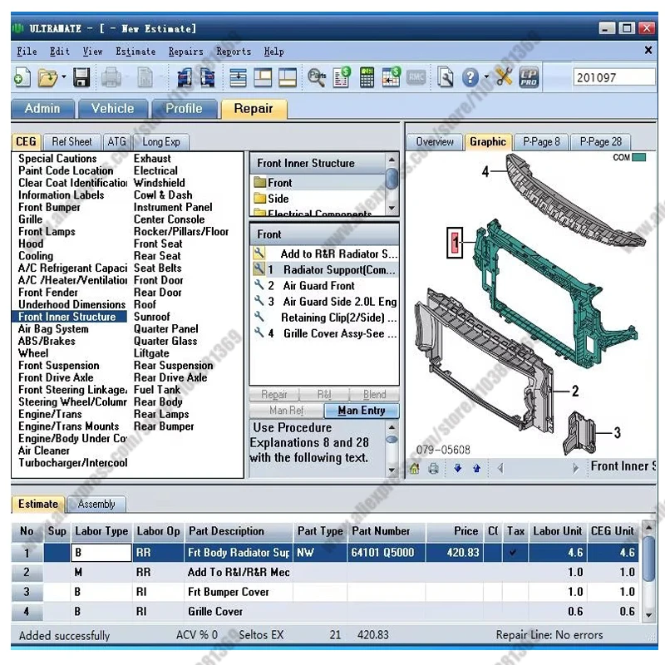Switch to the Profile tab
Screen dimensions: 665x665
coord(184,109)
